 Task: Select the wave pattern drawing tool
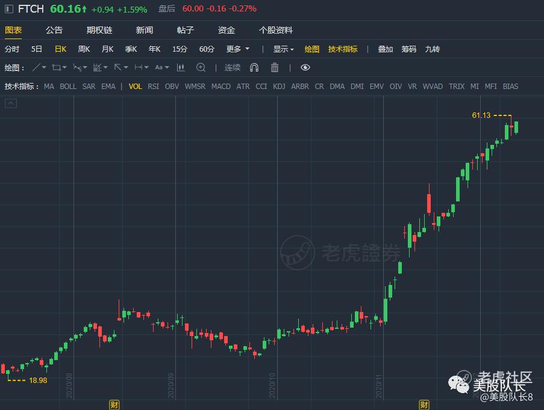pos(77,67)
